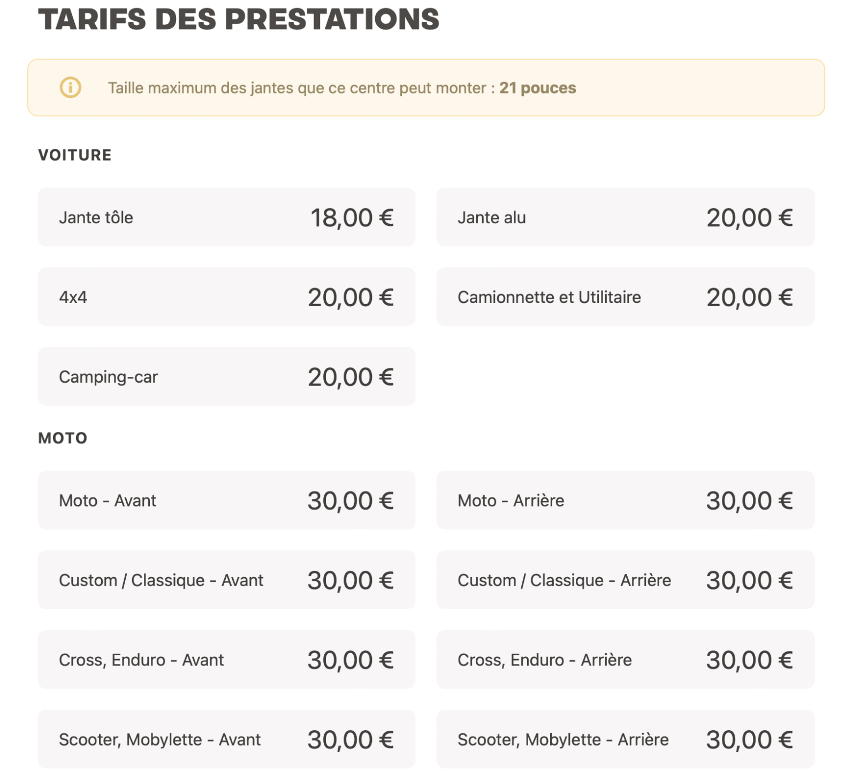Viewport: 853px width, 780px height.
Task: Click the Moto - Arrière card
Action: (625, 501)
